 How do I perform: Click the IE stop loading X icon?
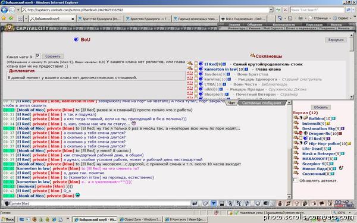point(285,10)
